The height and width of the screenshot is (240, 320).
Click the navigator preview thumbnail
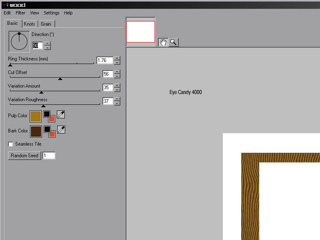click(141, 32)
